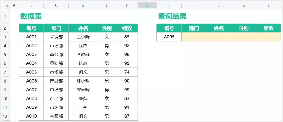Viewport: 283px width, 122px height.
Task: Select the 编号 header in 数据表
Action: [31, 28]
